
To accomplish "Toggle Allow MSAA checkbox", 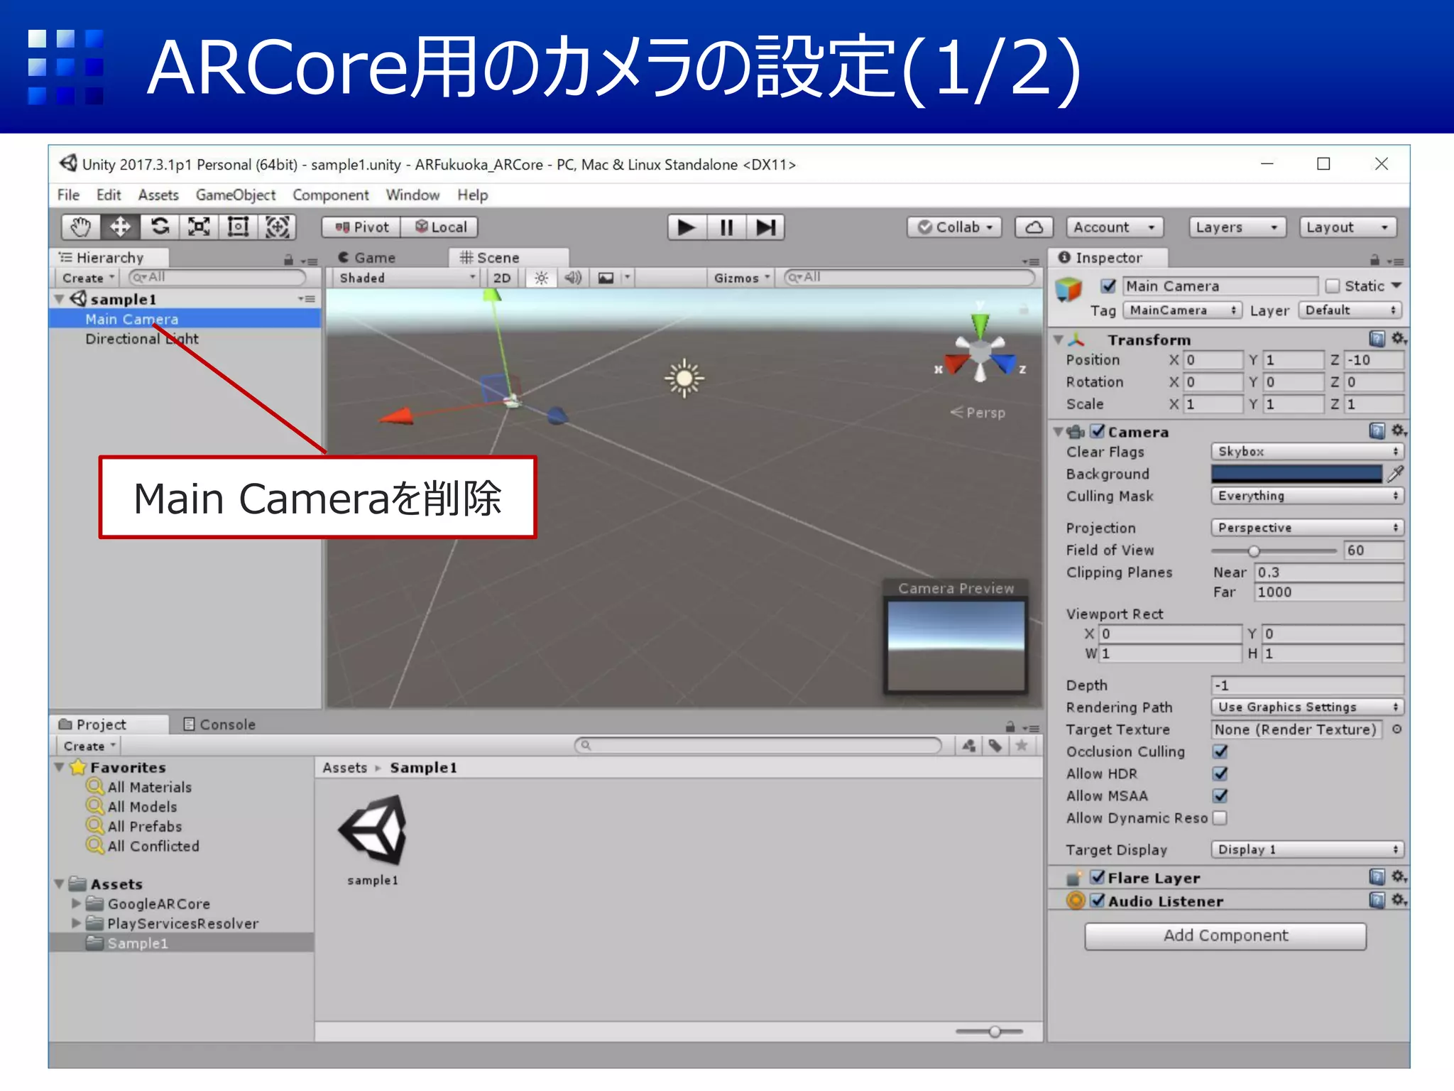I will pos(1220,796).
